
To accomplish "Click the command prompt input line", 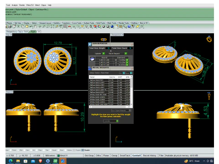I will click(109, 19).
